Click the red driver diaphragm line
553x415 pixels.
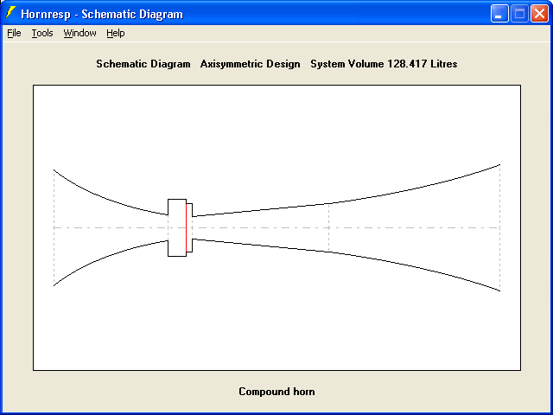pyautogui.click(x=187, y=227)
